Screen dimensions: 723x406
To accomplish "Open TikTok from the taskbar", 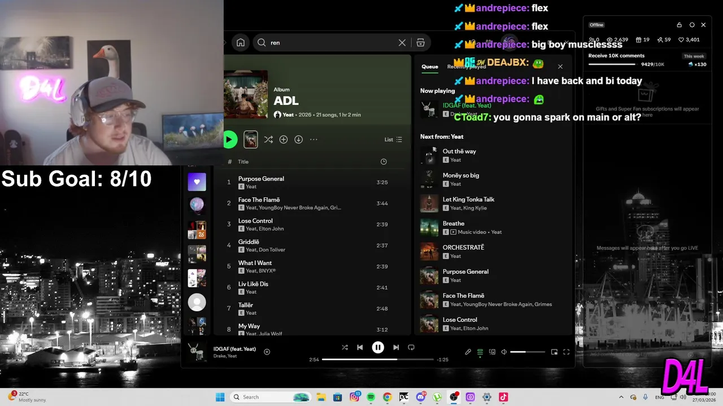I will (x=503, y=397).
